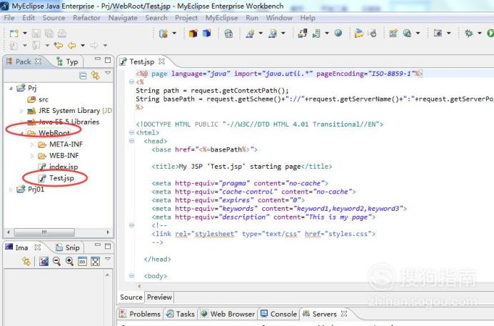Switch to the Problems tab
This screenshot has width=494, height=326.
point(141,314)
